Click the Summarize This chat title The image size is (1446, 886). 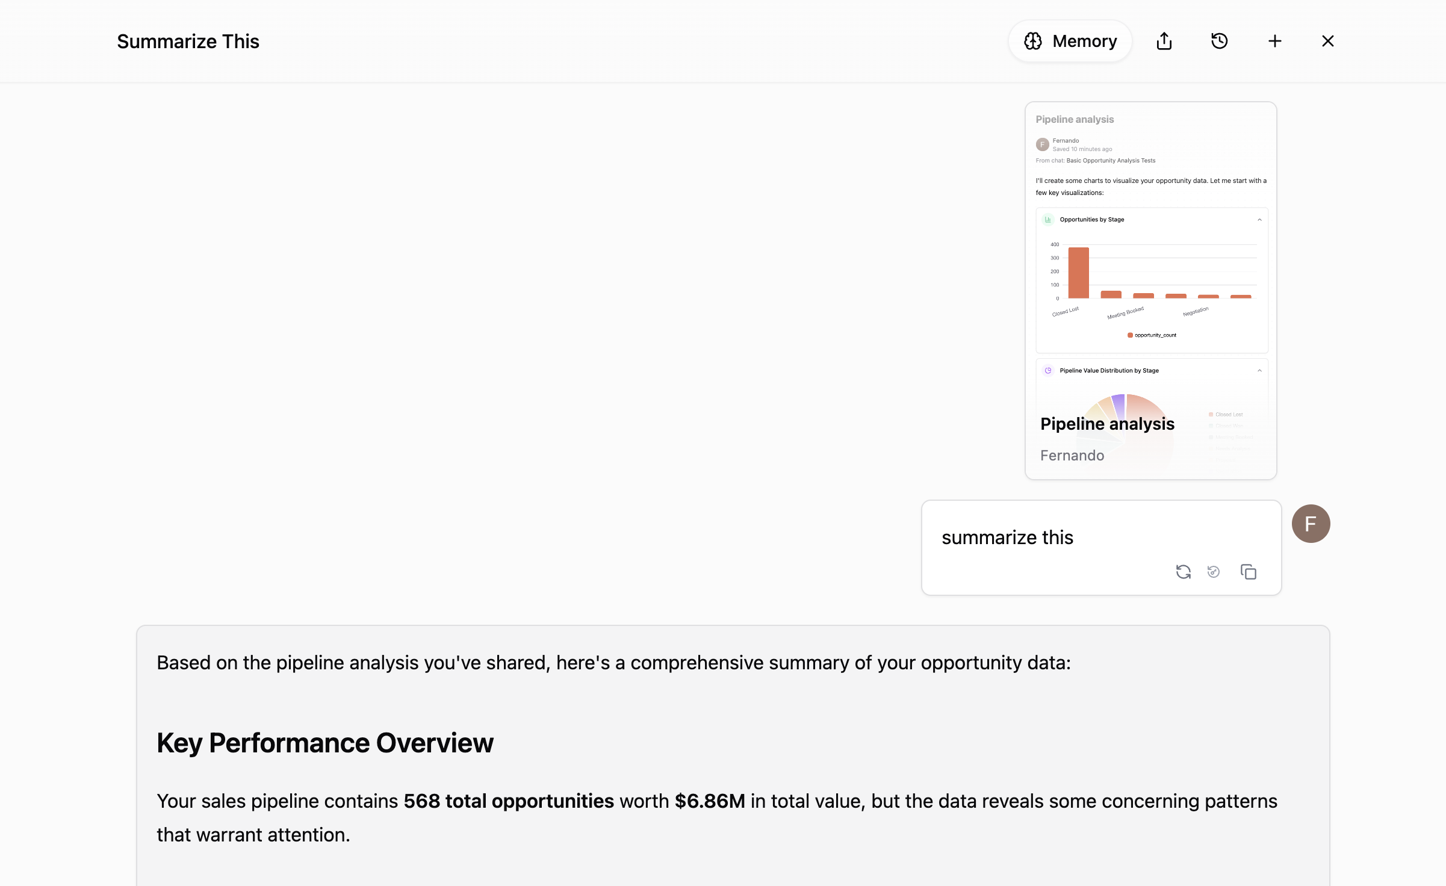188,41
